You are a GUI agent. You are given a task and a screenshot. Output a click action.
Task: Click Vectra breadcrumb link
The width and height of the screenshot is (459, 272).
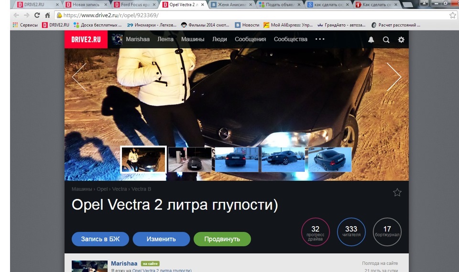[x=120, y=189]
